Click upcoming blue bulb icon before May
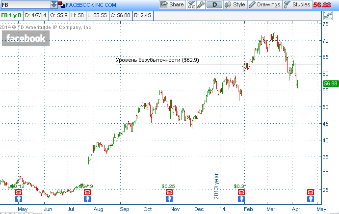 coord(311,199)
